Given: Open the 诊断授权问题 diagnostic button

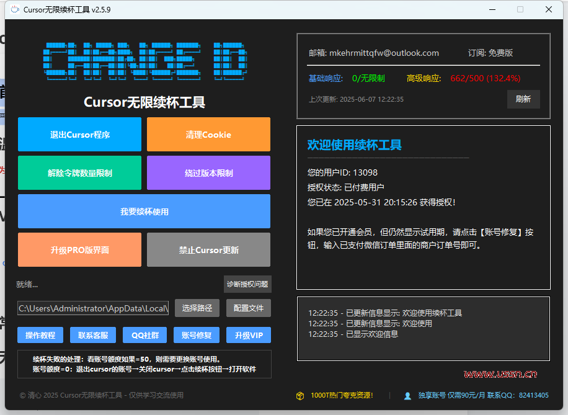Looking at the screenshot, I should click(x=247, y=284).
